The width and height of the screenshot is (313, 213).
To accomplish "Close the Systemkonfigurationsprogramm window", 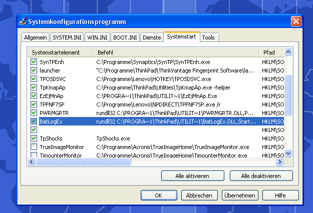I will (x=296, y=21).
